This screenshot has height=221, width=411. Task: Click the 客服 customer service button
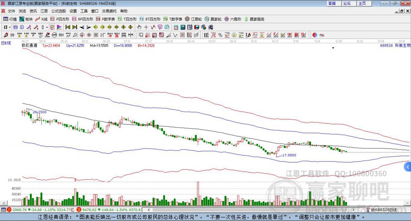tap(334, 3)
